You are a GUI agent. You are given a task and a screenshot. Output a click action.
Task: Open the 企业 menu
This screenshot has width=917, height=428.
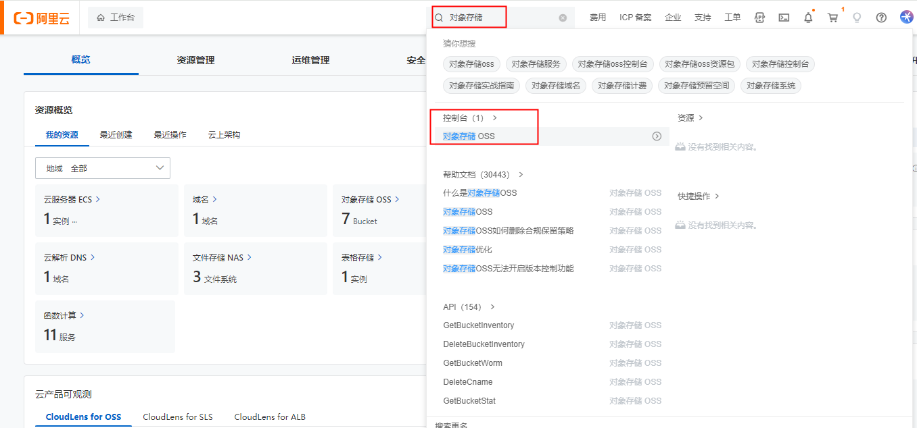pos(673,18)
